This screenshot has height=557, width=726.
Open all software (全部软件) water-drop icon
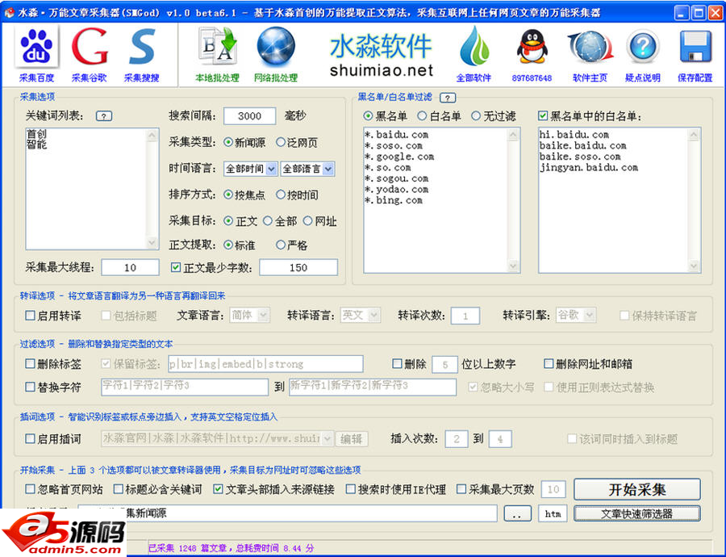(474, 54)
